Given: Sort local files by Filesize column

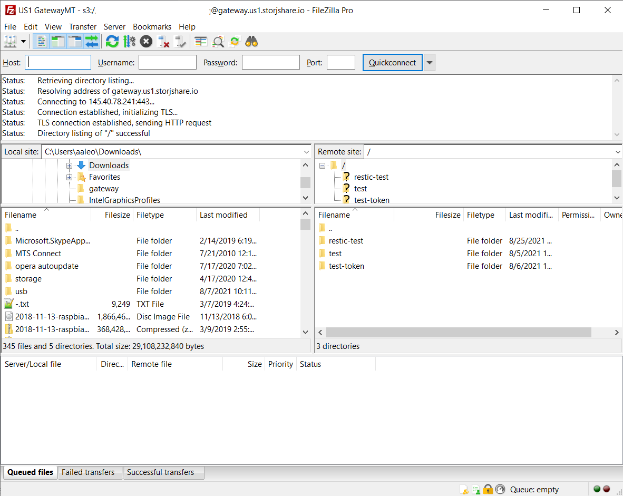Looking at the screenshot, I should tap(112, 215).
